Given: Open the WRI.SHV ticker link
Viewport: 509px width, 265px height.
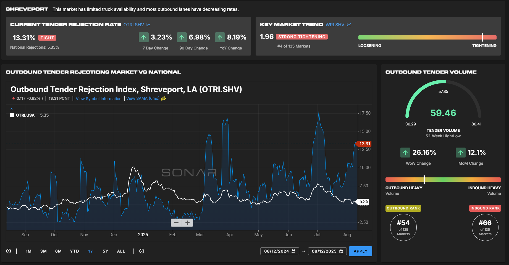Looking at the screenshot, I should 335,25.
